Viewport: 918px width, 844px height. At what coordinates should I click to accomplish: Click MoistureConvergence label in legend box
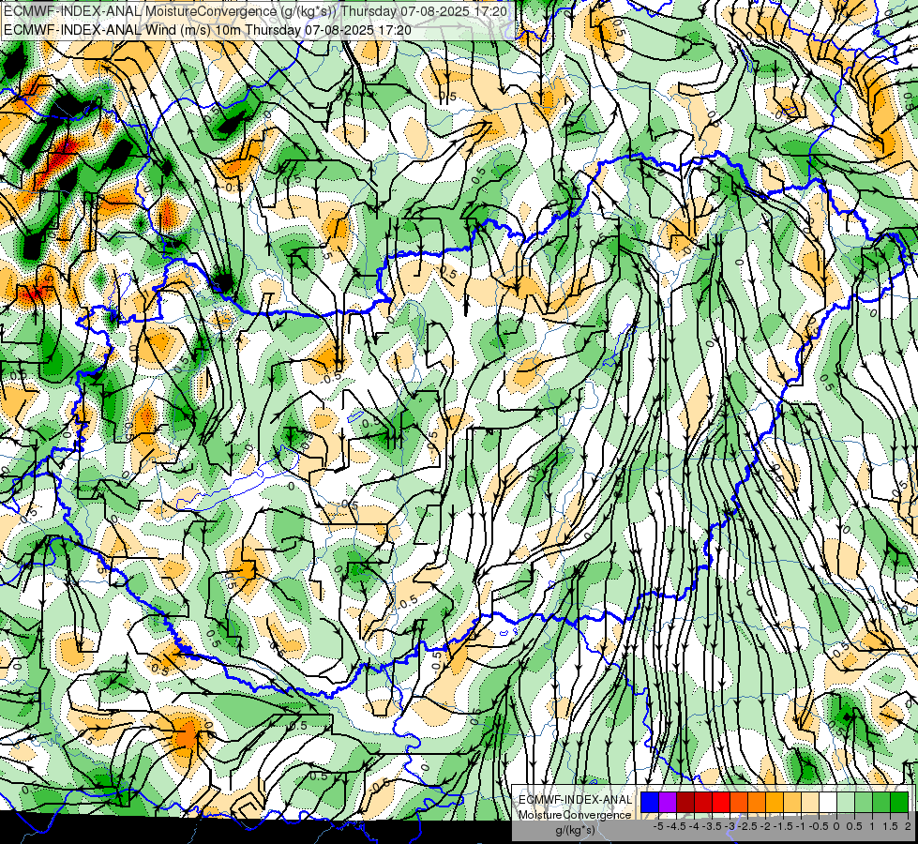pos(575,815)
